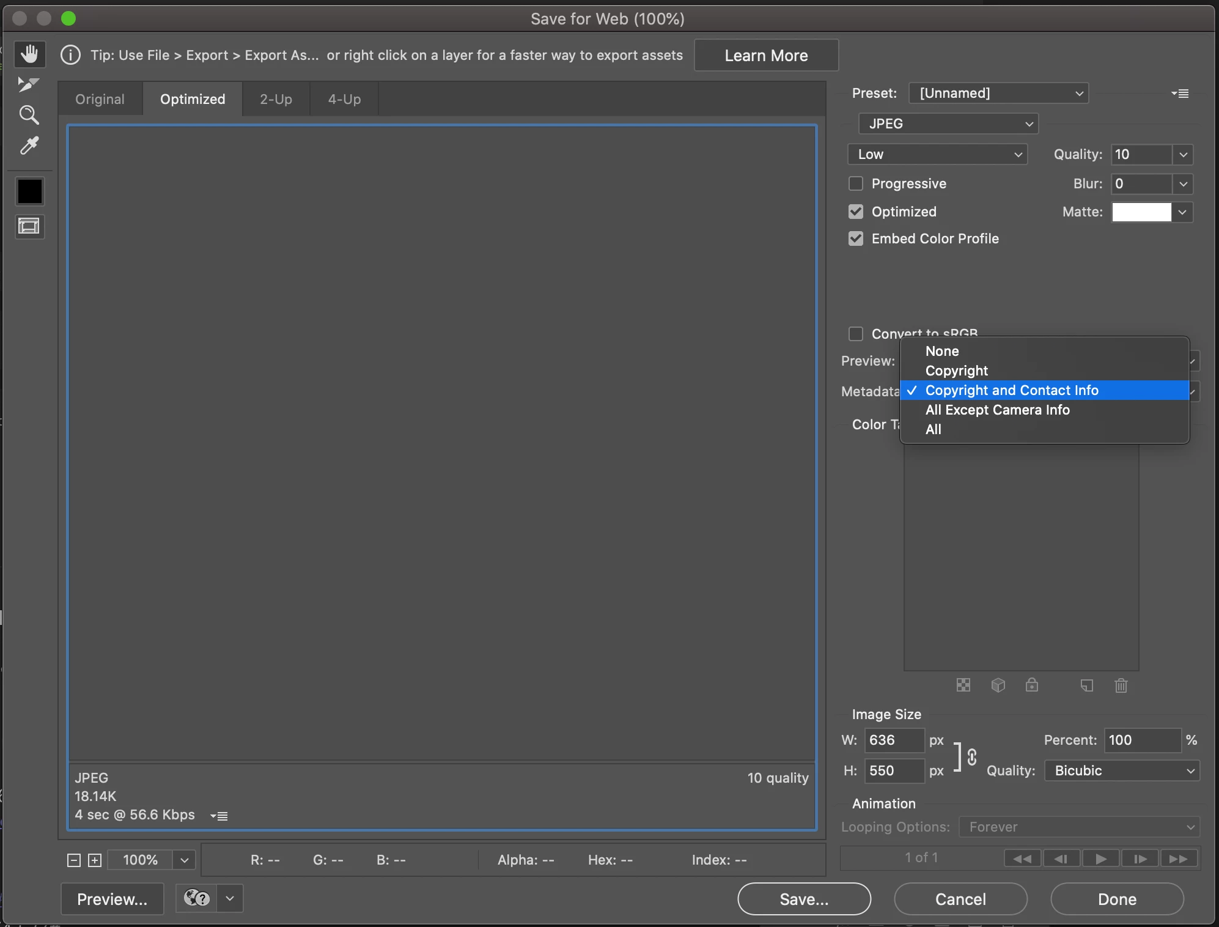Click the color table trash icon
This screenshot has width=1219, height=927.
tap(1121, 685)
